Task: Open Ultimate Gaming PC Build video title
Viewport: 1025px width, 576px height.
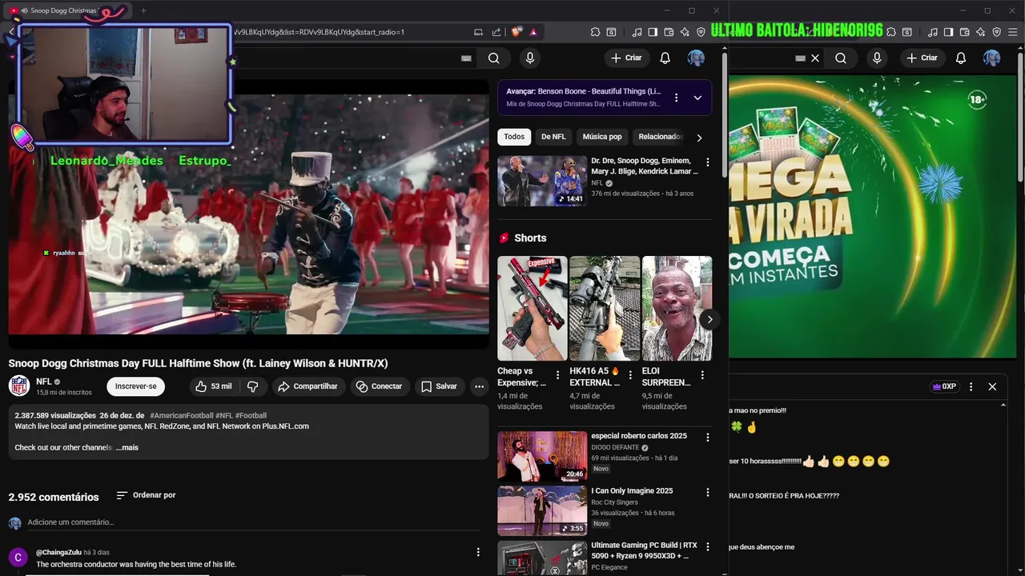Action: [644, 550]
